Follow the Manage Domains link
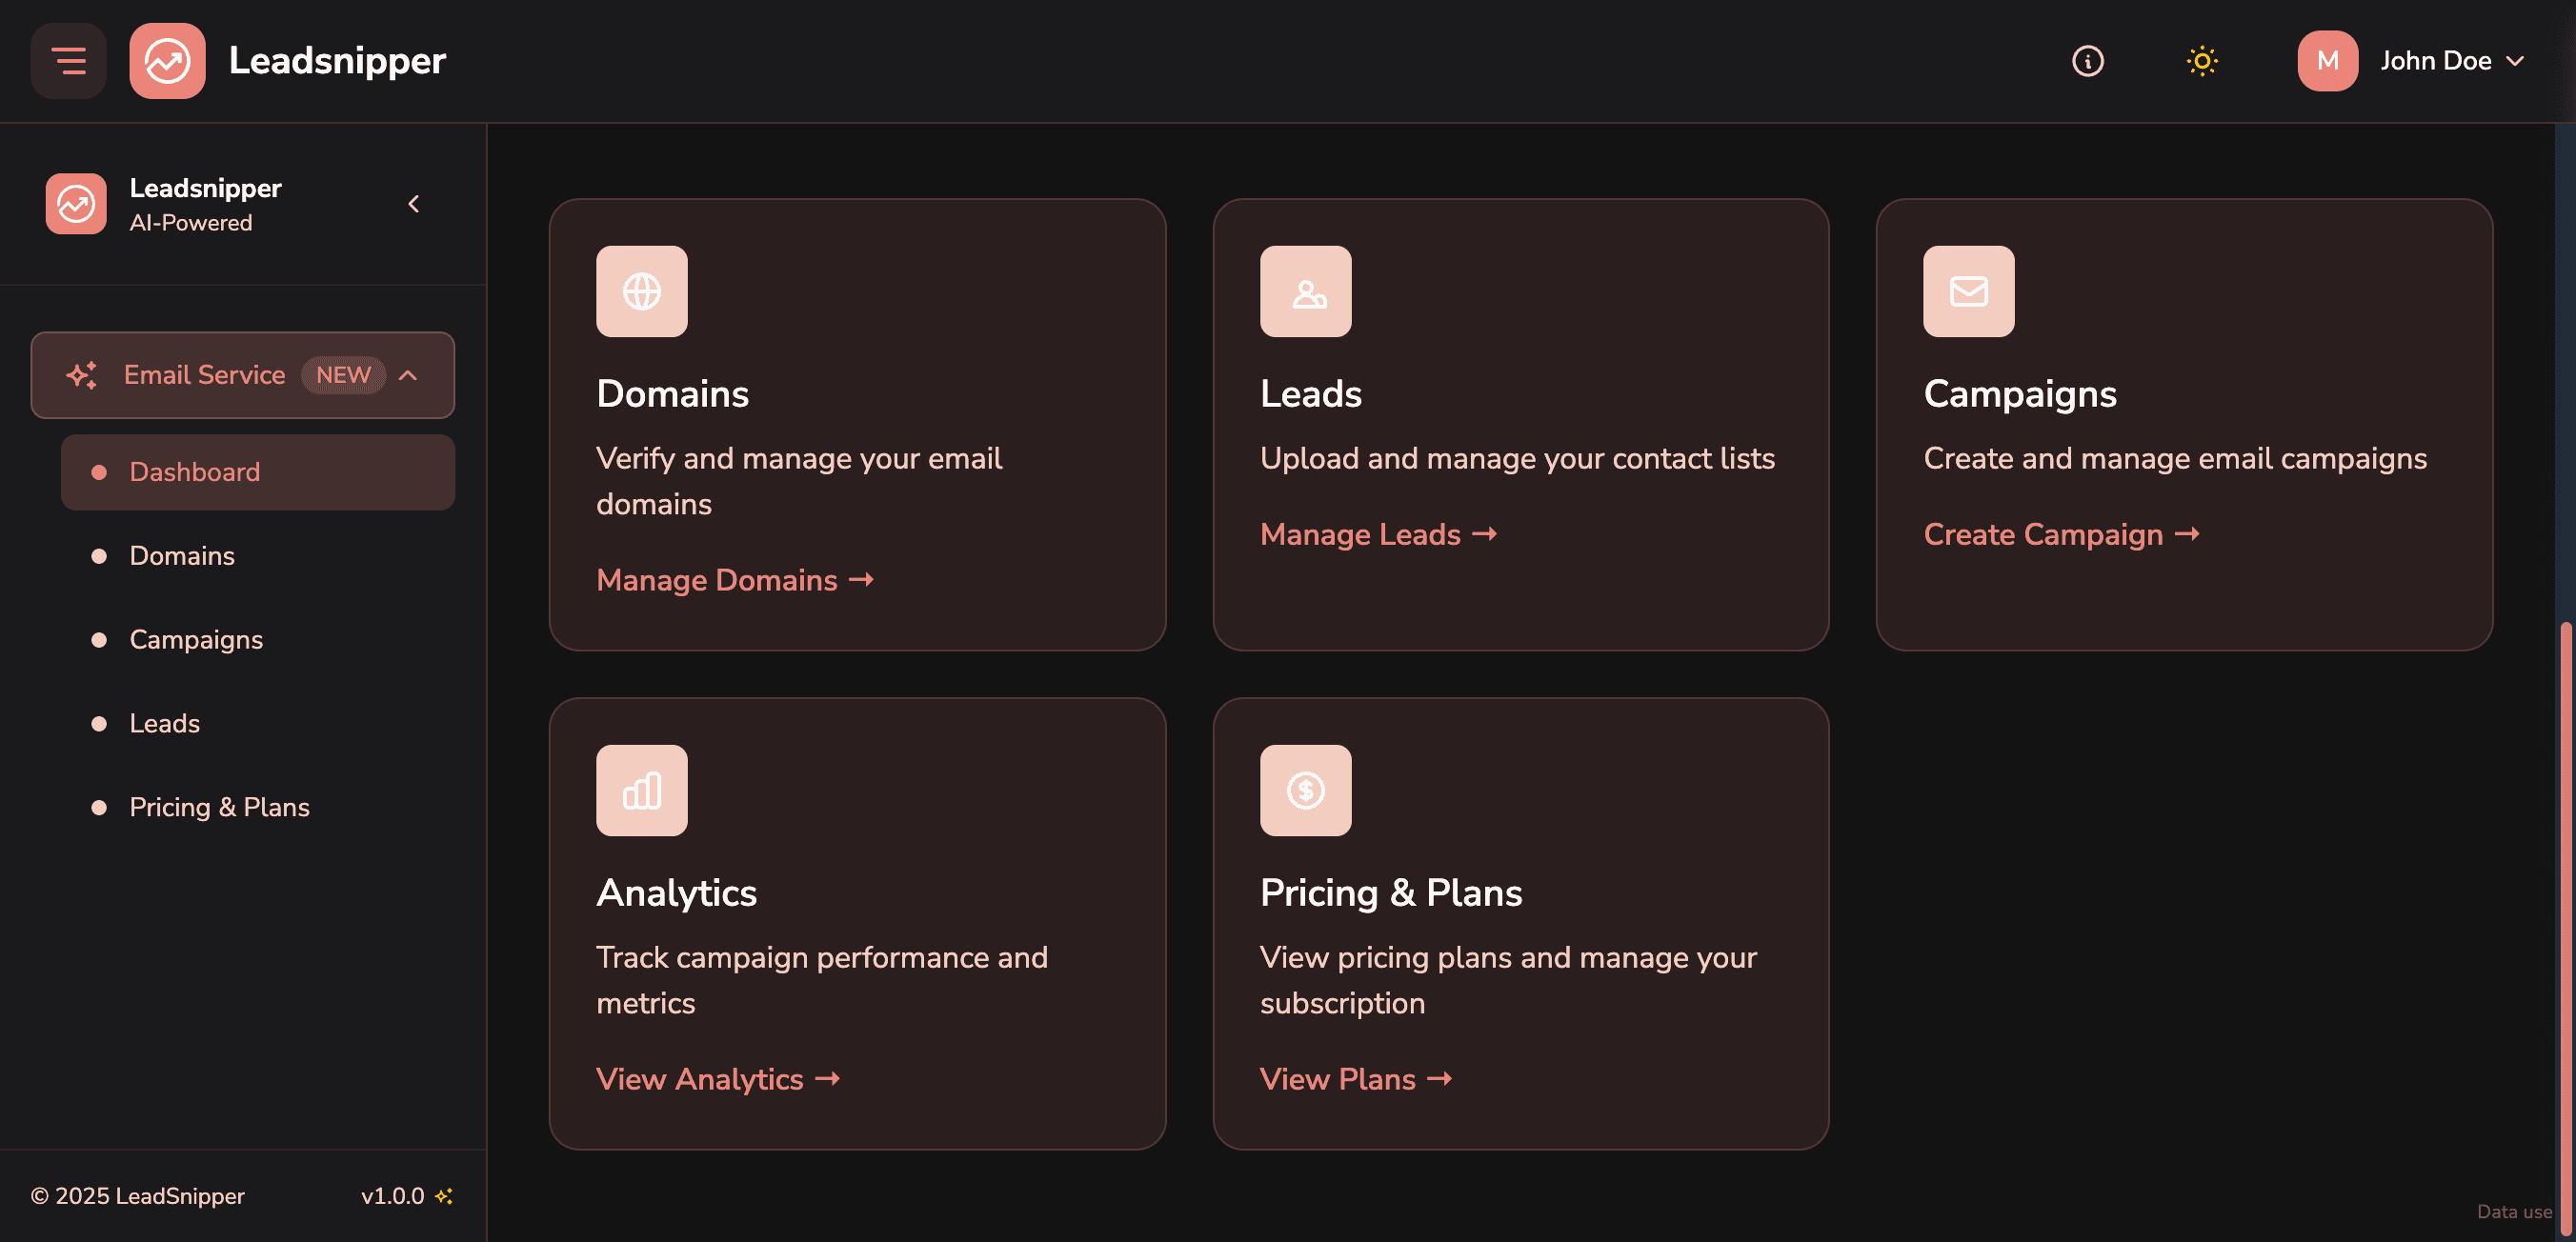Viewport: 2576px width, 1242px height. [x=734, y=580]
